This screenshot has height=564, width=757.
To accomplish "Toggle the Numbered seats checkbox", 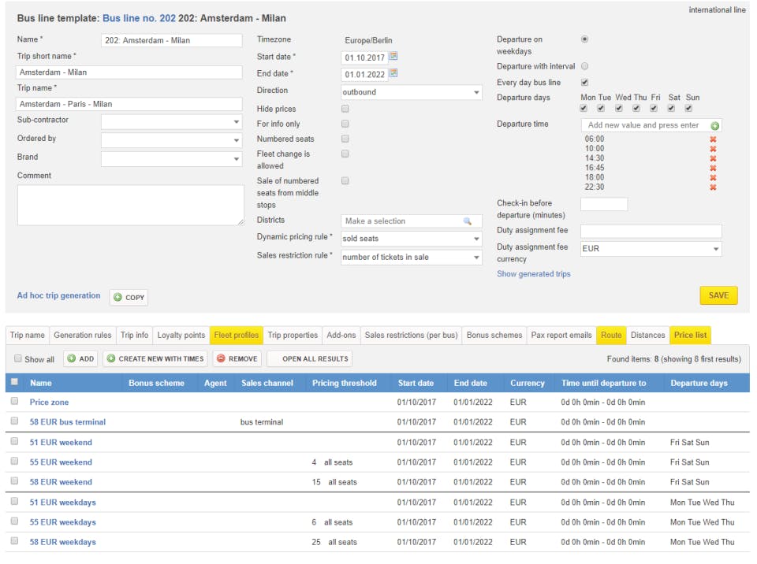I will coord(345,139).
